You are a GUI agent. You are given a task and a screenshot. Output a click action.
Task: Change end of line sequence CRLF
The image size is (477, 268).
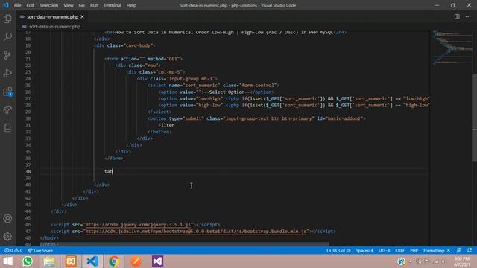(399, 250)
